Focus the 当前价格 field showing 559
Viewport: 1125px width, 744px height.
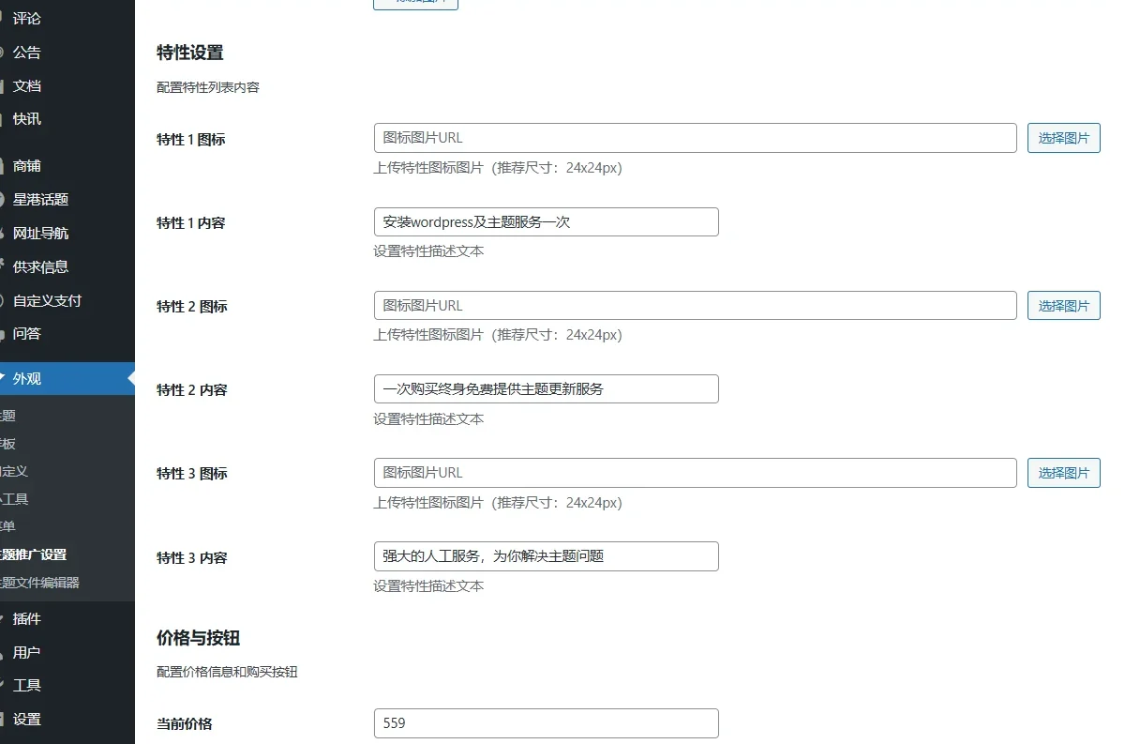tap(546, 723)
